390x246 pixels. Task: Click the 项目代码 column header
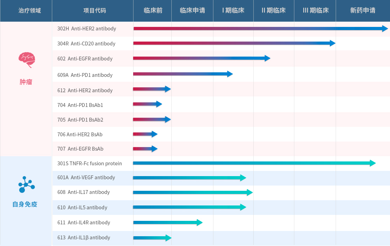point(95,10)
